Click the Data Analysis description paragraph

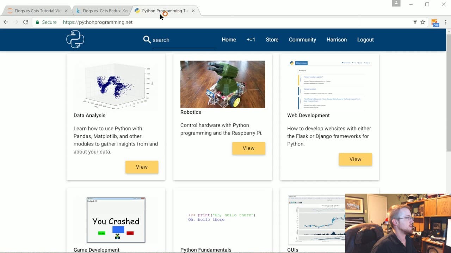(x=116, y=140)
